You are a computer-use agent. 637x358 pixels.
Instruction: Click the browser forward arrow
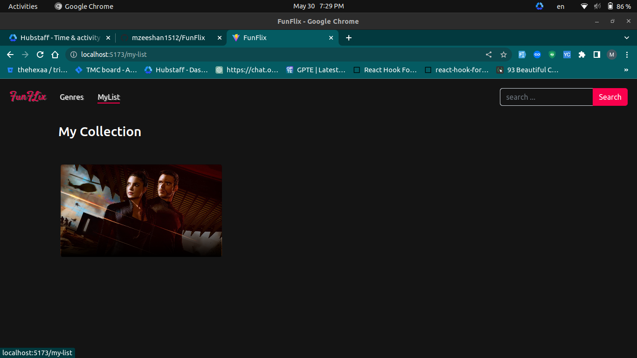(25, 55)
